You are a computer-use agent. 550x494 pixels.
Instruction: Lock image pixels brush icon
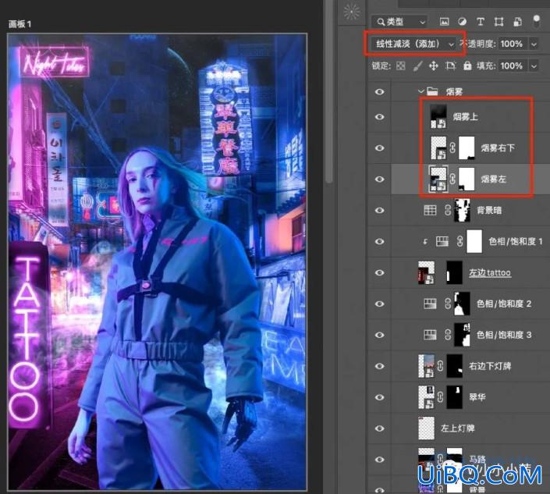pos(417,66)
